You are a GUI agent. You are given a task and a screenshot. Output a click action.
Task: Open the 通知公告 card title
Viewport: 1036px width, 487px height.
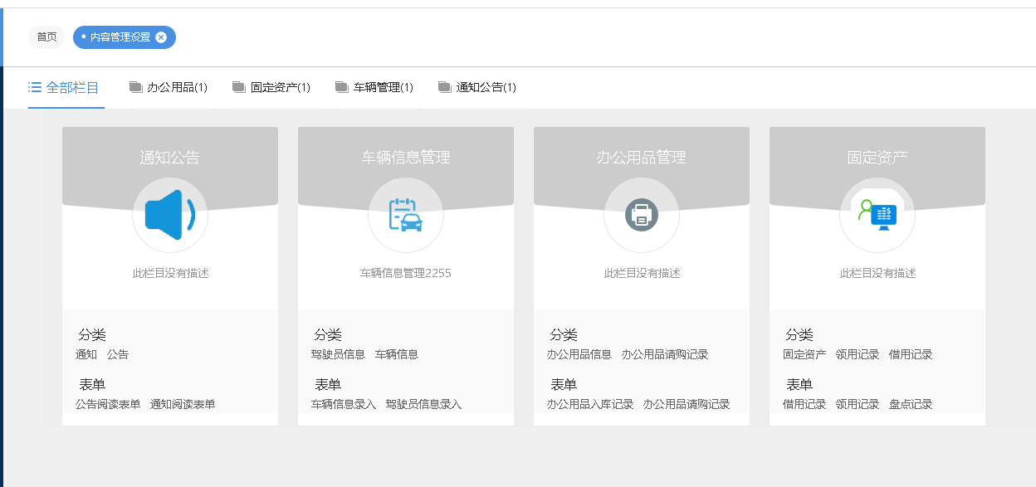point(170,157)
